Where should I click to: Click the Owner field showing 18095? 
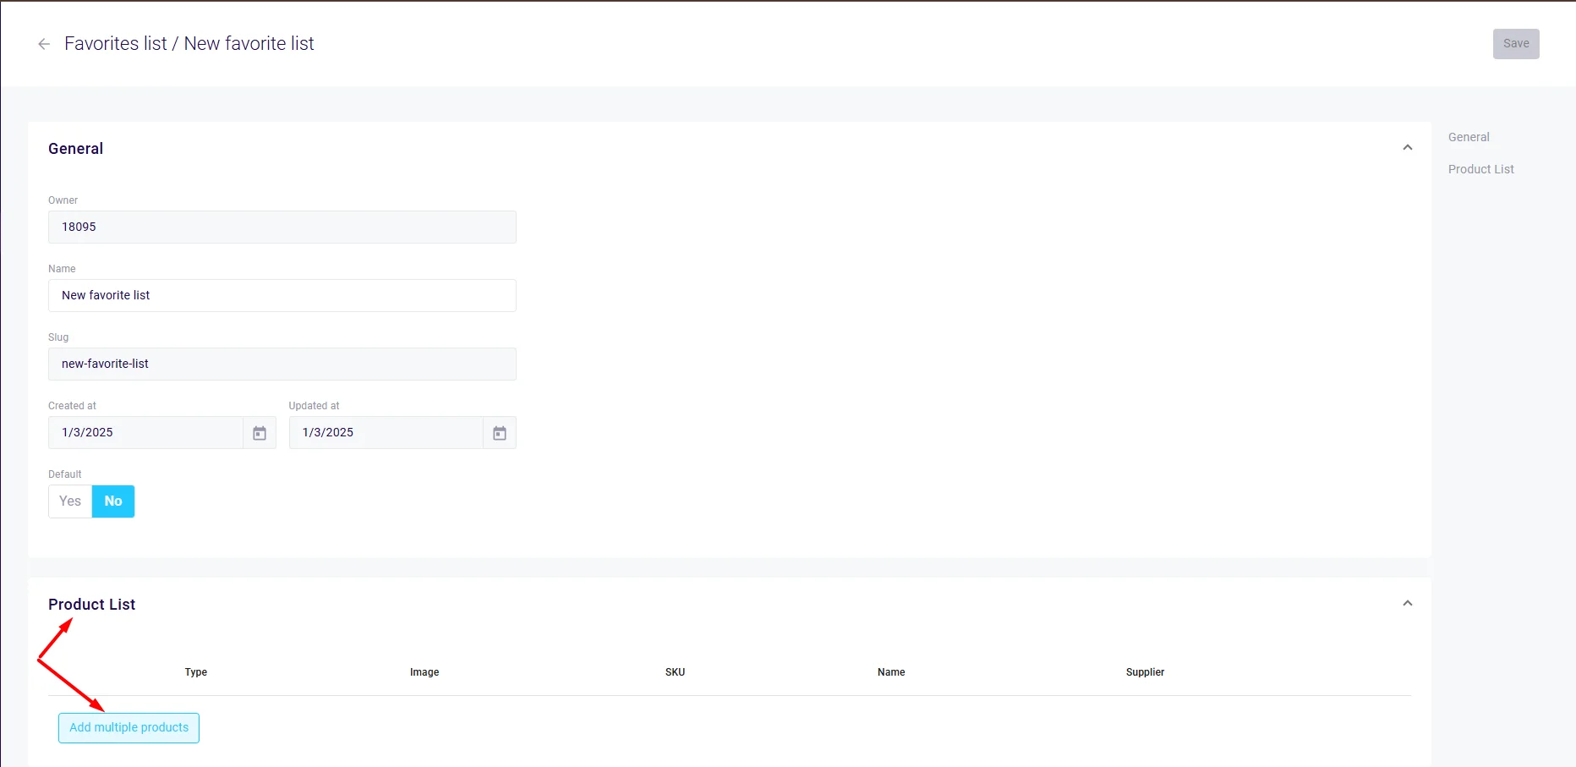coord(282,227)
